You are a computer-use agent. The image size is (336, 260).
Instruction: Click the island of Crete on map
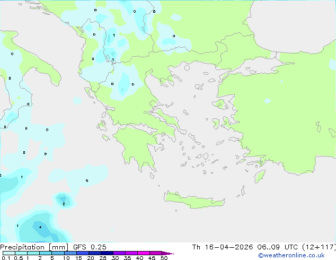pyautogui.click(x=194, y=200)
